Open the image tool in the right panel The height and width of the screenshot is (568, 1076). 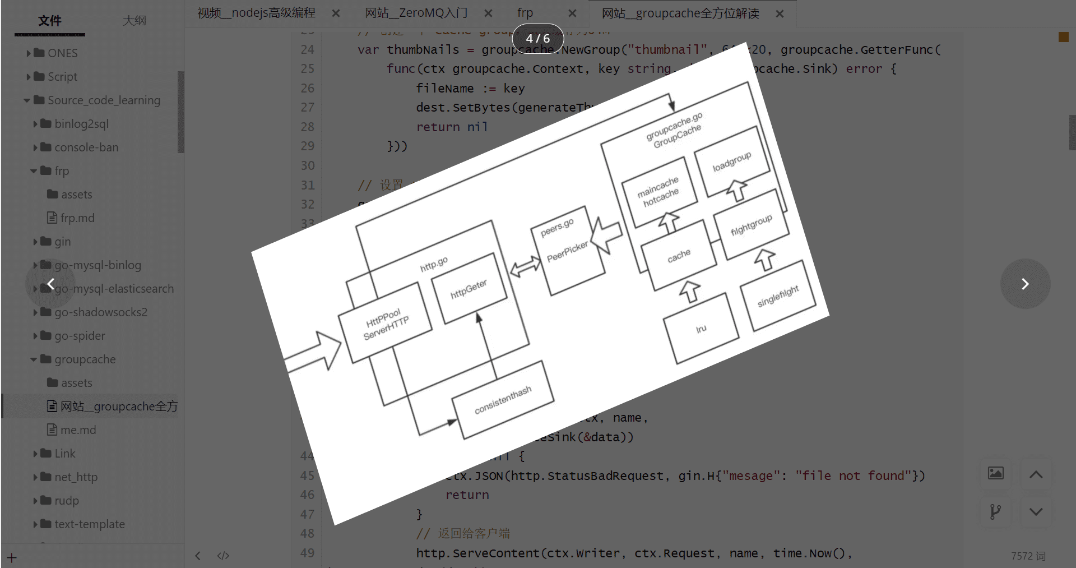click(995, 473)
